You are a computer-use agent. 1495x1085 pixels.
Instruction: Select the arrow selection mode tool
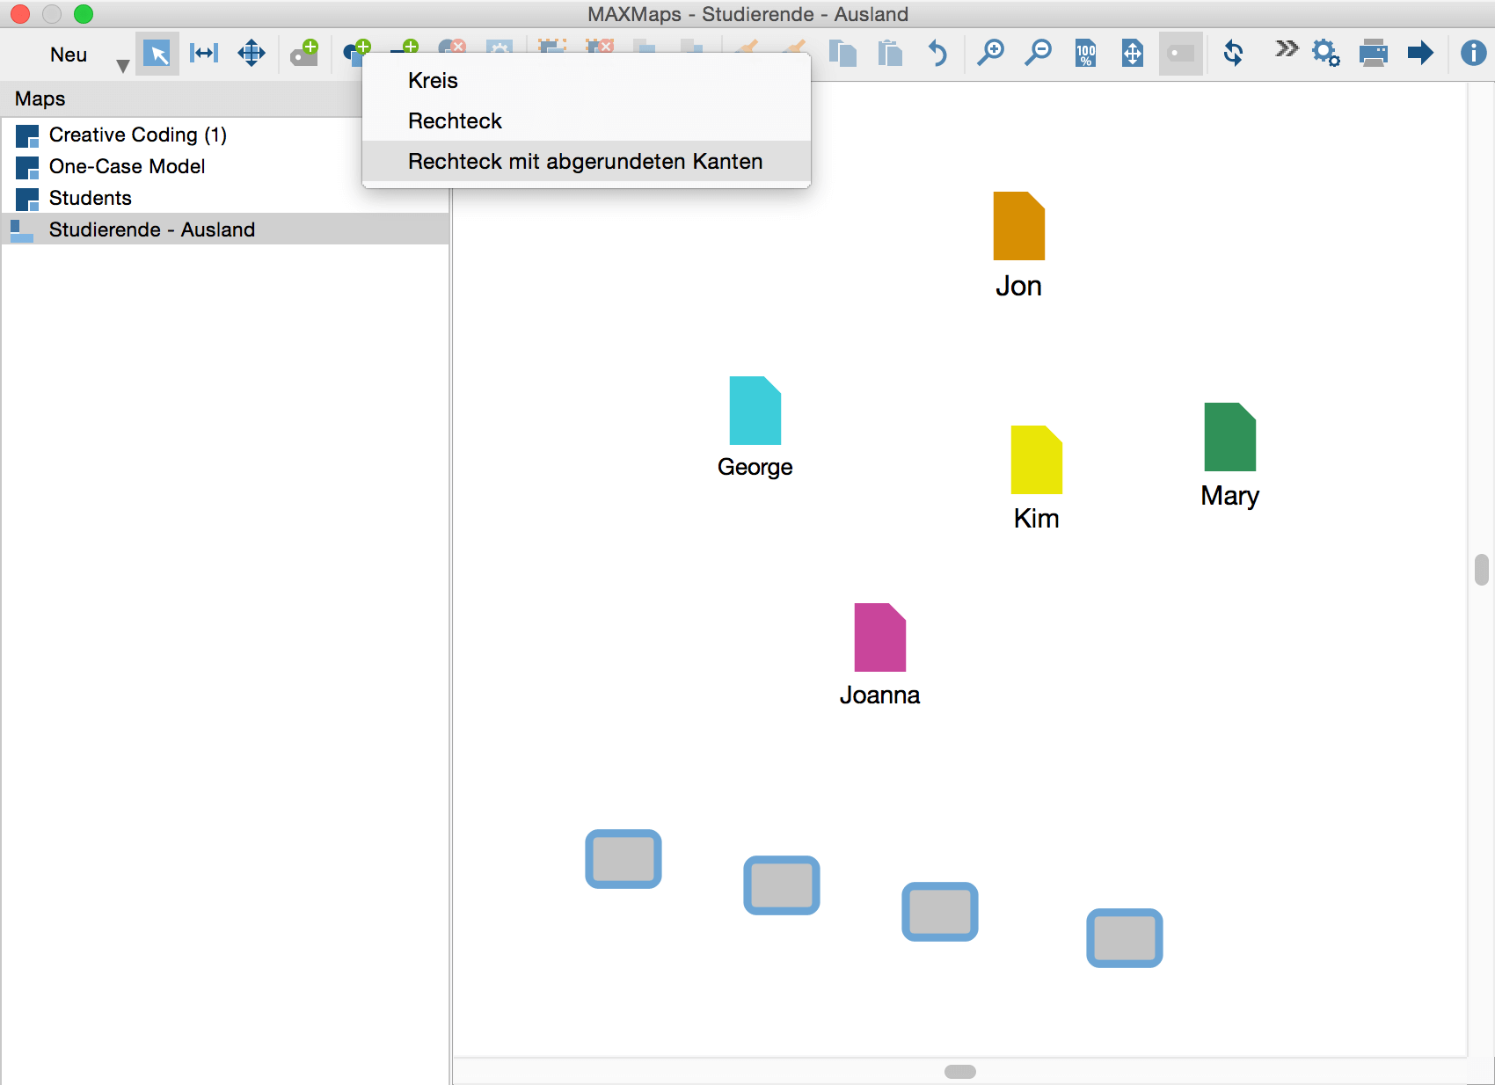coord(157,54)
